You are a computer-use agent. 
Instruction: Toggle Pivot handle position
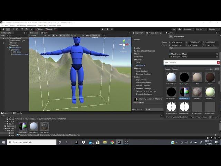point(39,29)
